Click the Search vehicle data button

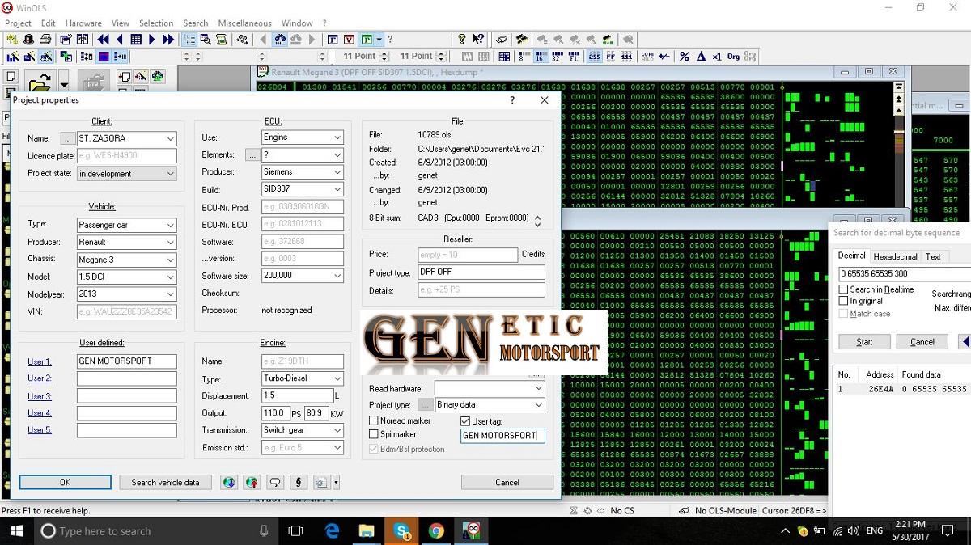pyautogui.click(x=165, y=482)
